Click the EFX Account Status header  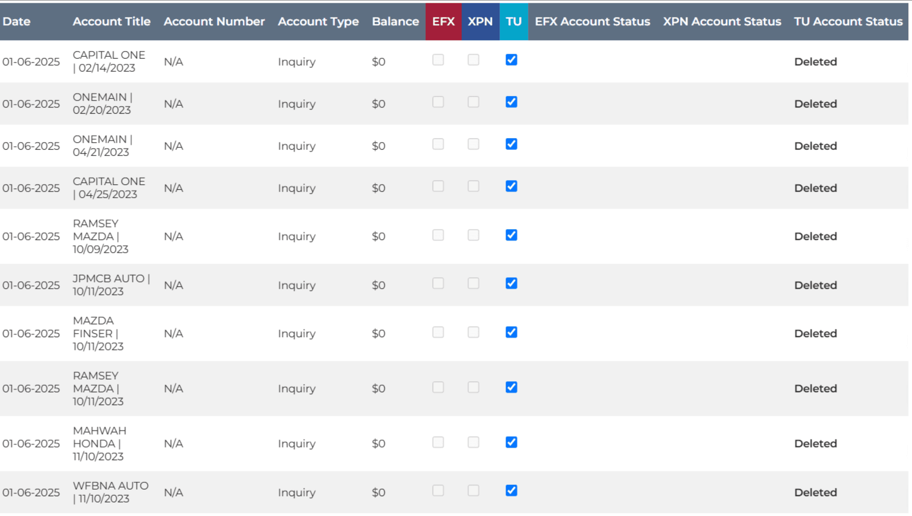coord(592,21)
